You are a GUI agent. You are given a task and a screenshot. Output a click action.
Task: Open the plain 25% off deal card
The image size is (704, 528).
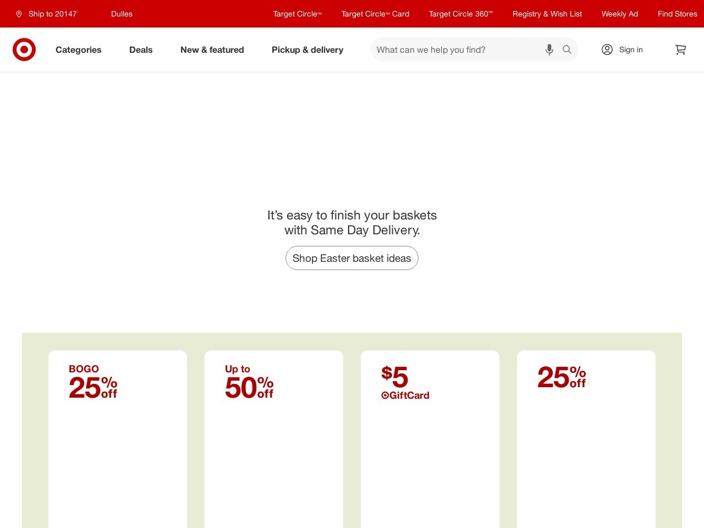[x=586, y=439]
